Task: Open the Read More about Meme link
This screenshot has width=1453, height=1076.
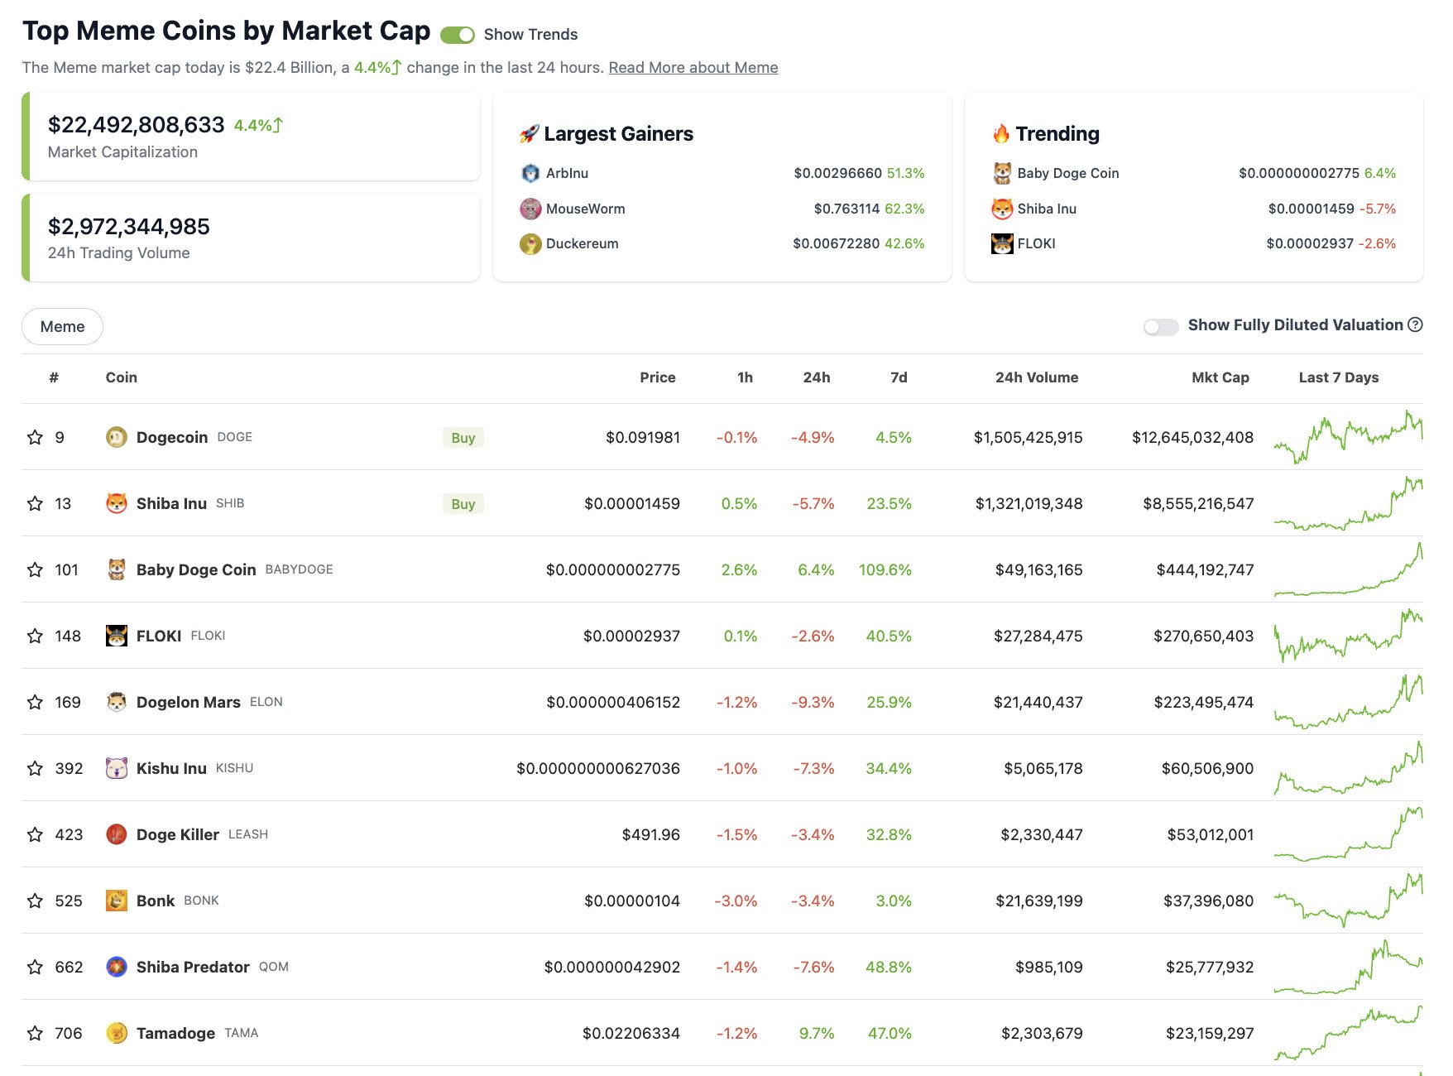Action: [x=693, y=67]
